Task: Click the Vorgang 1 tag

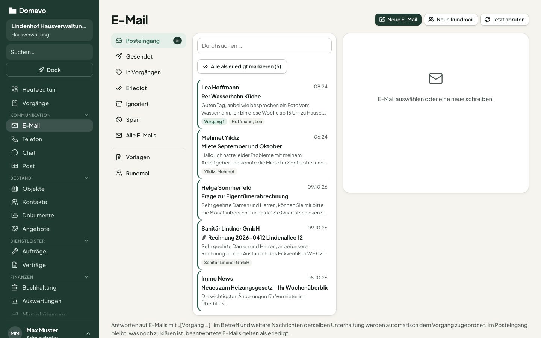Action: pyautogui.click(x=214, y=122)
